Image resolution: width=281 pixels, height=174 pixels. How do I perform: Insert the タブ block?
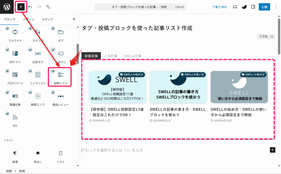[61, 35]
